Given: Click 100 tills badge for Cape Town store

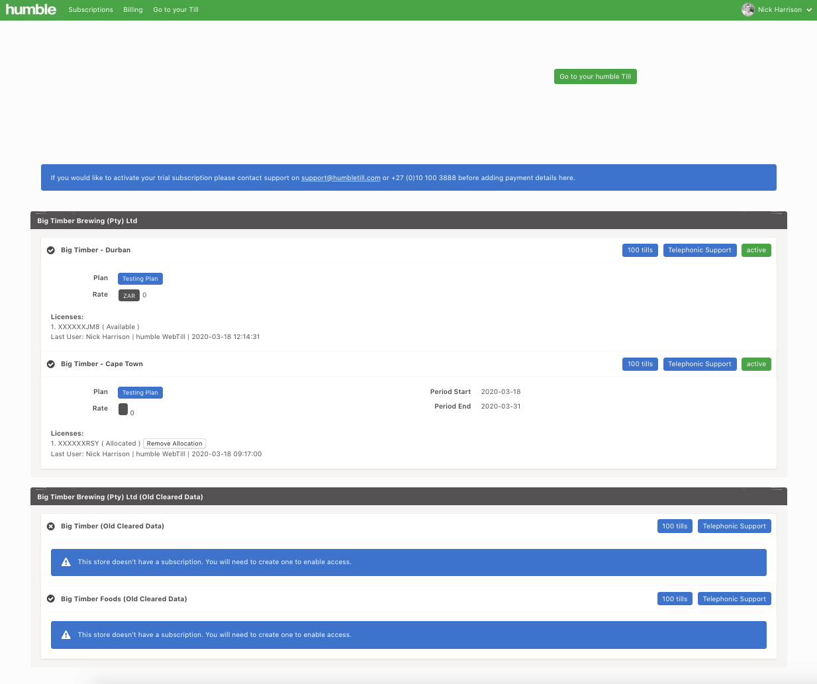Looking at the screenshot, I should 640,364.
